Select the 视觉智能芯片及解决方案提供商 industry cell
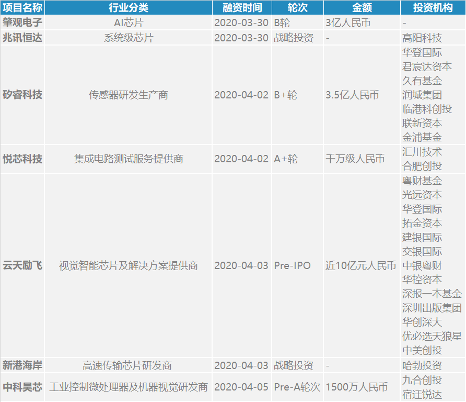This screenshot has height=402, width=466. click(x=129, y=265)
